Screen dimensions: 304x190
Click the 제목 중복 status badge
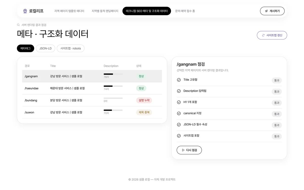(x=144, y=112)
